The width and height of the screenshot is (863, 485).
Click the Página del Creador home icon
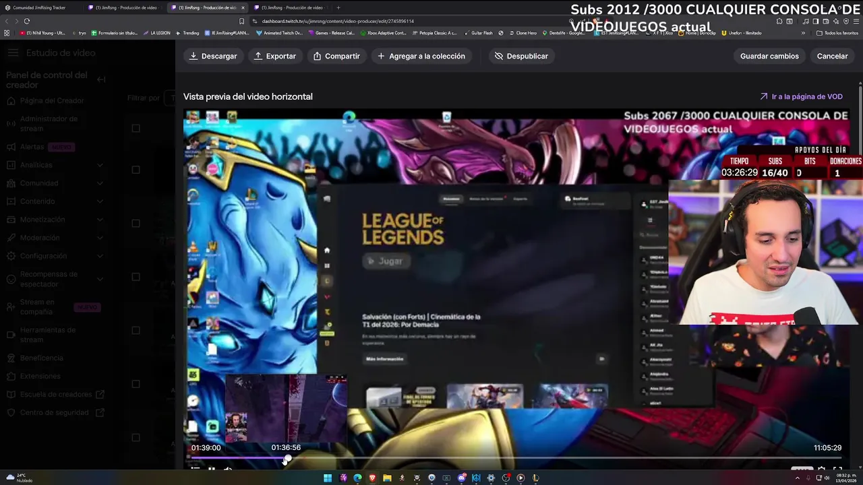pyautogui.click(x=11, y=100)
